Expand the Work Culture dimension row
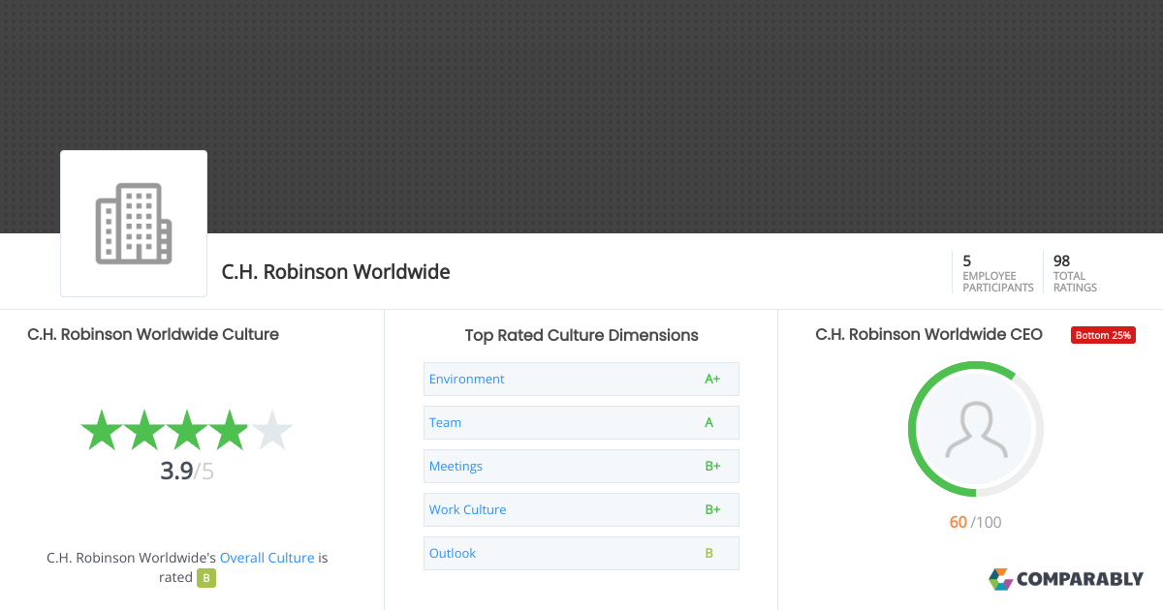Viewport: 1163px width, 610px height. point(468,509)
